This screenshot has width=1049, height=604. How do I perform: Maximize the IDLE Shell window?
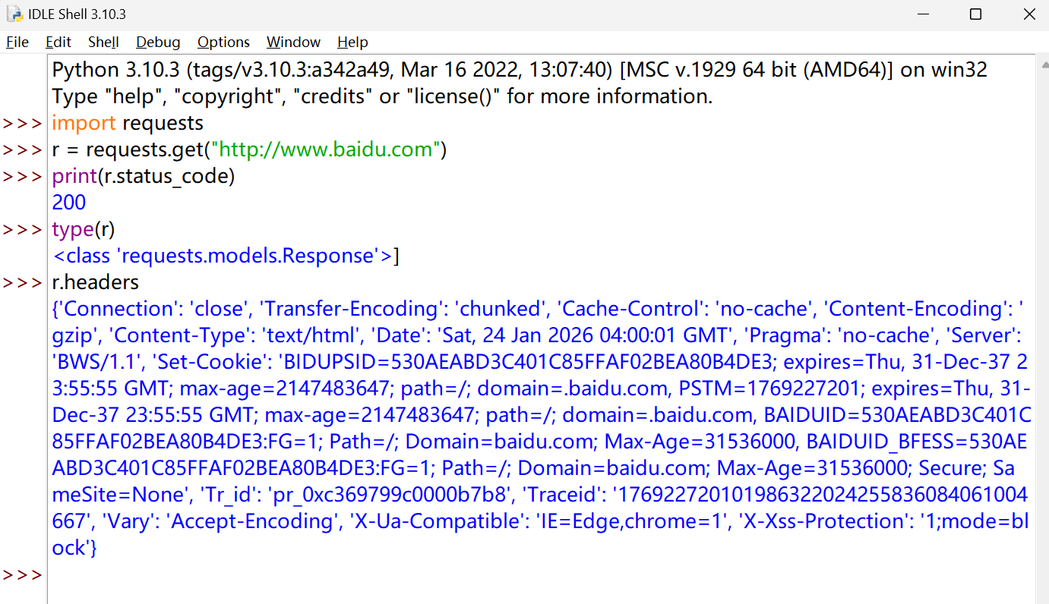(x=976, y=14)
